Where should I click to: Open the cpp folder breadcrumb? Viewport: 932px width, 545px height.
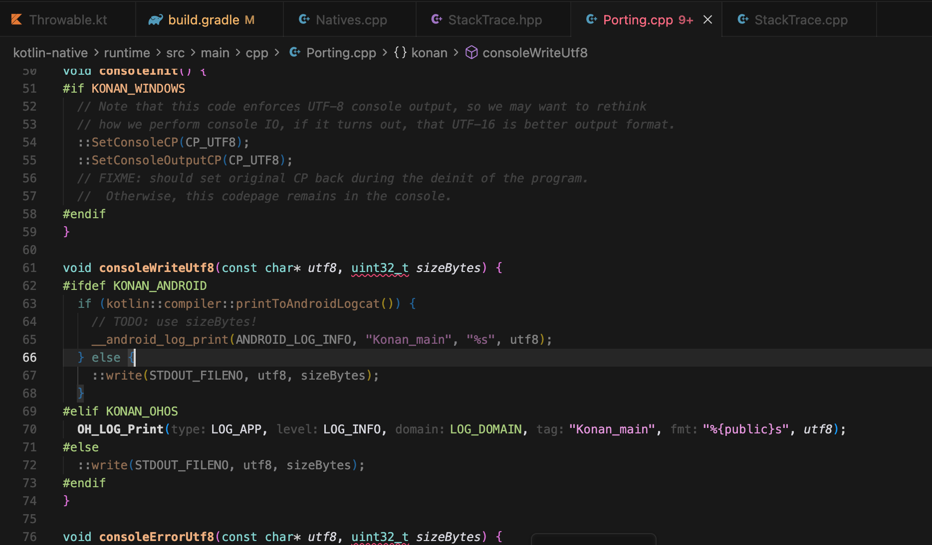click(257, 53)
